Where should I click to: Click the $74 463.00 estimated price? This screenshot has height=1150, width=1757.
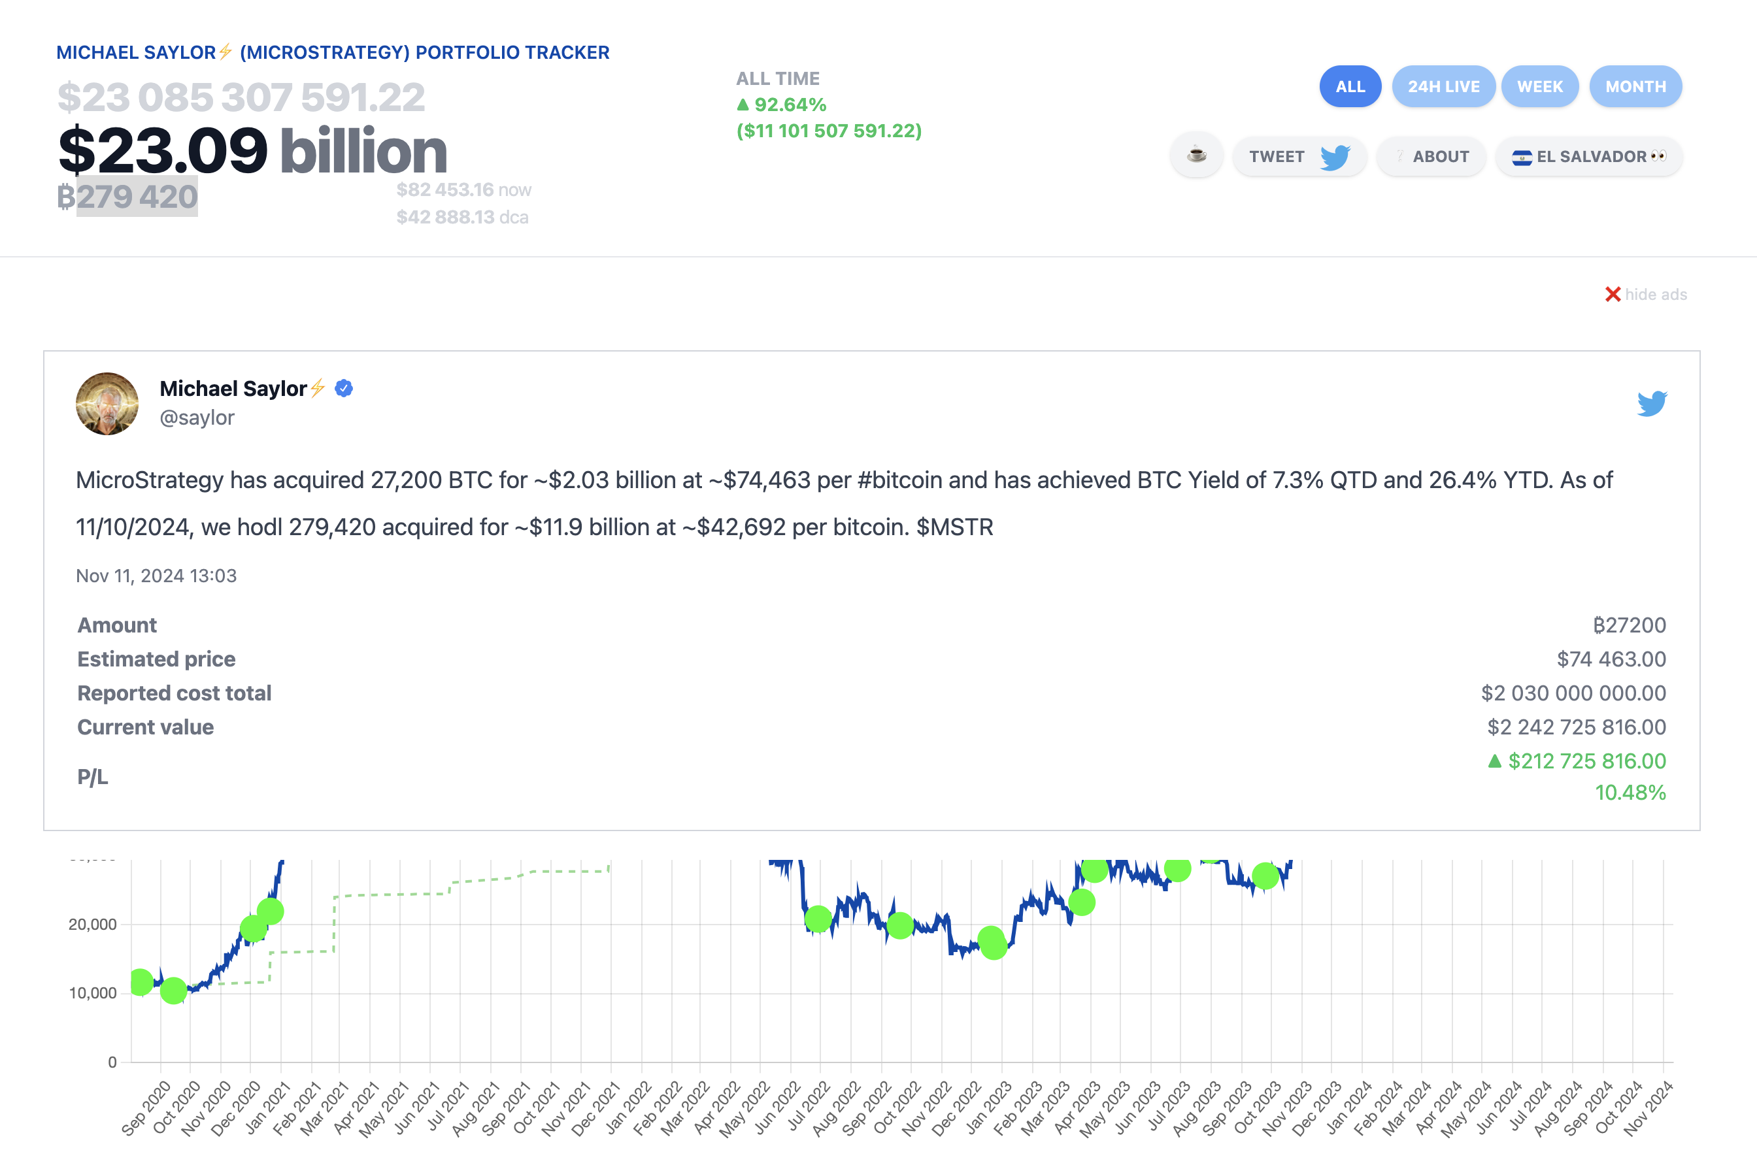point(1611,659)
